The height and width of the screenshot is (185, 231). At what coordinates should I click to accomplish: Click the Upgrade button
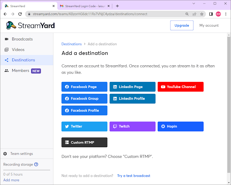click(182, 26)
